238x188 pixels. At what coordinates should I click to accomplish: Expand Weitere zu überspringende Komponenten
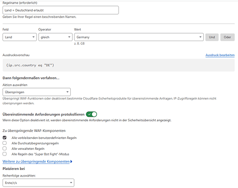pyautogui.click(x=37, y=161)
